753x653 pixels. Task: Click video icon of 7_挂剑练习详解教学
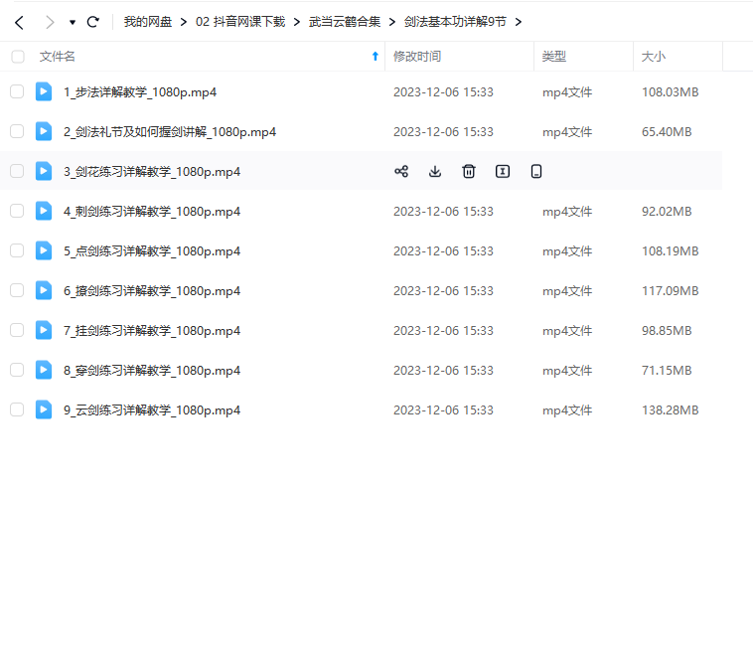44,331
